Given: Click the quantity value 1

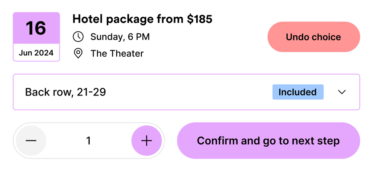Looking at the screenshot, I should [88, 141].
